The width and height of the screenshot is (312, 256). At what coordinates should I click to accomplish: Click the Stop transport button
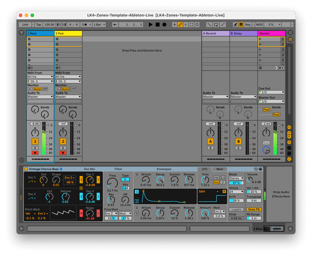pyautogui.click(x=157, y=24)
